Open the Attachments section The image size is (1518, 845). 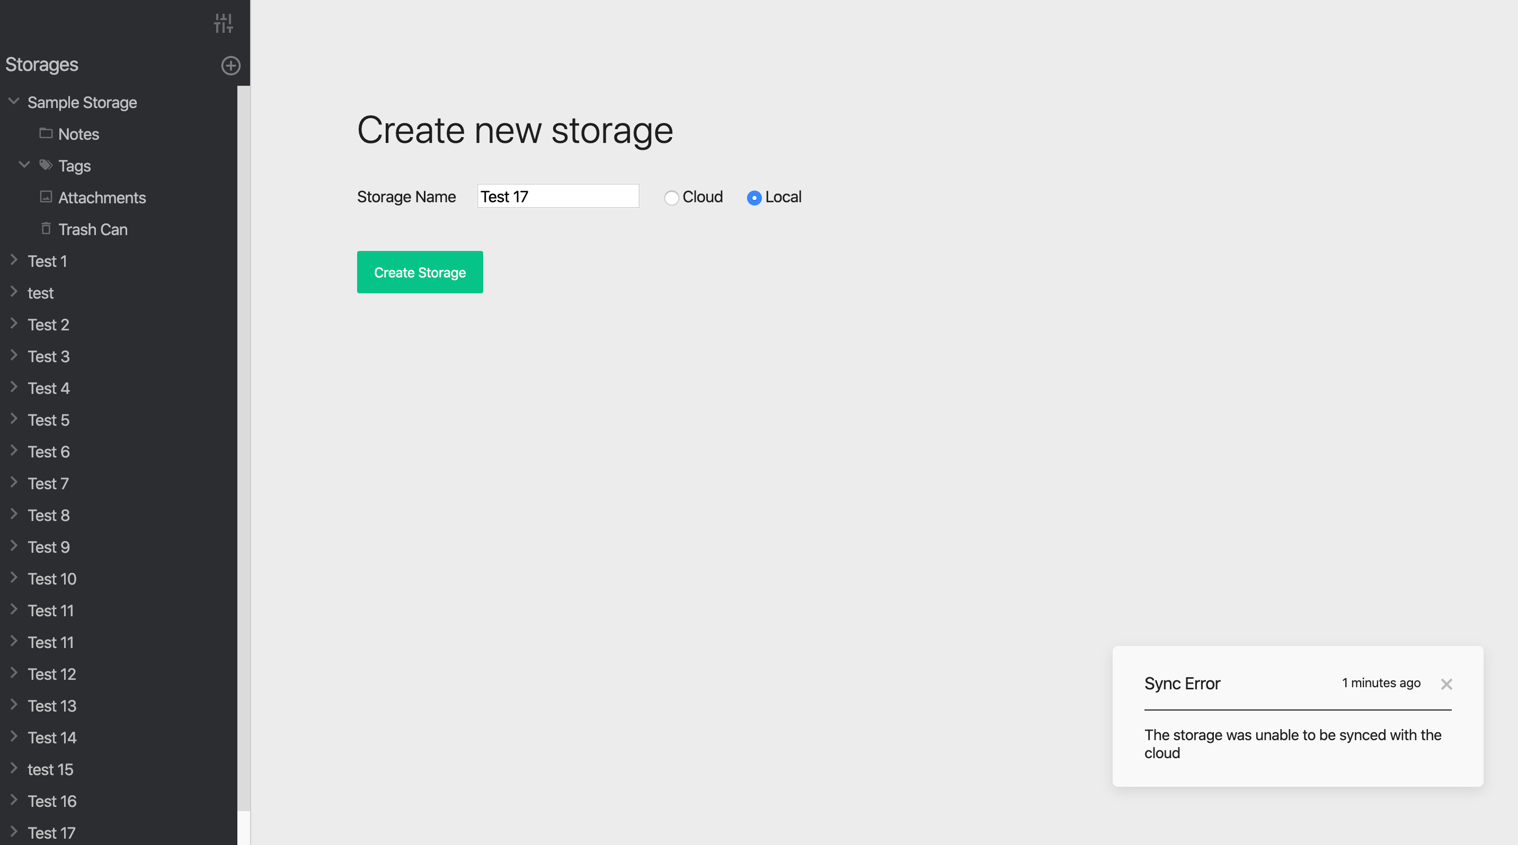coord(101,198)
